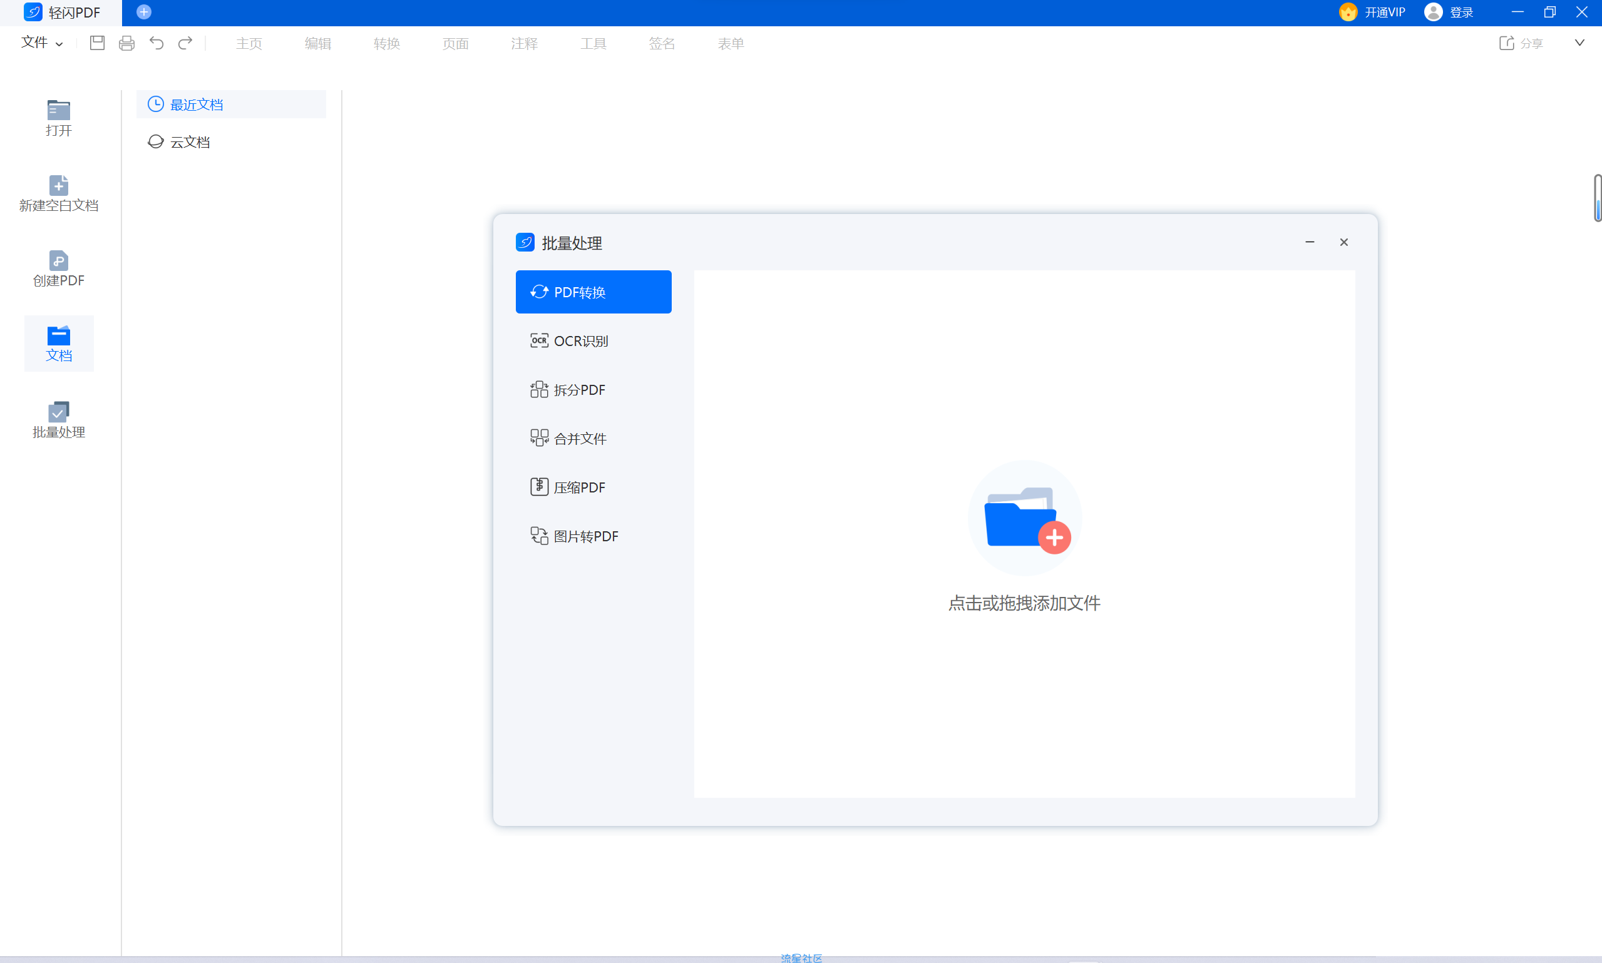Click the Redo arrow icon

[x=186, y=43]
